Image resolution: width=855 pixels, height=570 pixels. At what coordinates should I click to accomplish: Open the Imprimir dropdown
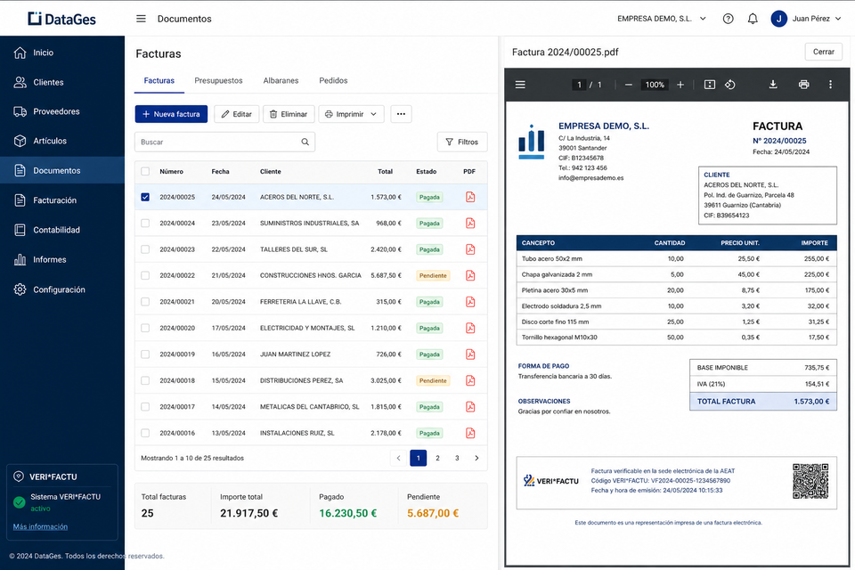(x=351, y=114)
